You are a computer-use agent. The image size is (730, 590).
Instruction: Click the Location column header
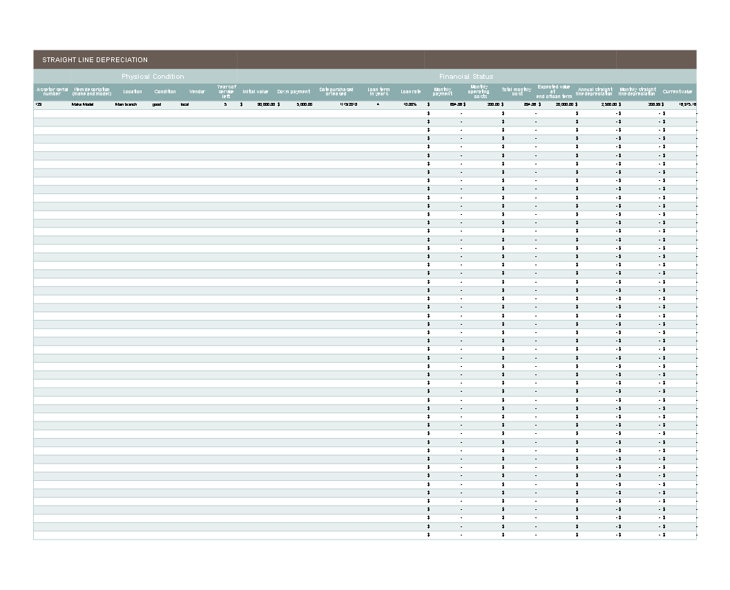(x=133, y=92)
